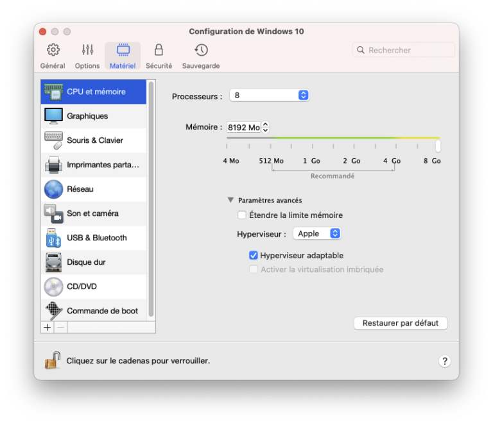Screen dimensions: 493x425
Task: Decrease memory with the stepper down arrow
Action: [x=265, y=130]
